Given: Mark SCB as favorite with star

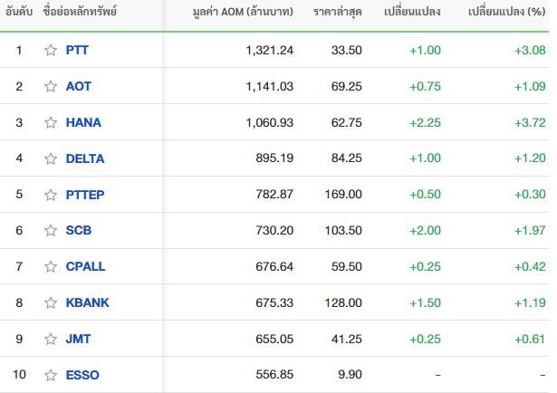Looking at the screenshot, I should point(51,230).
